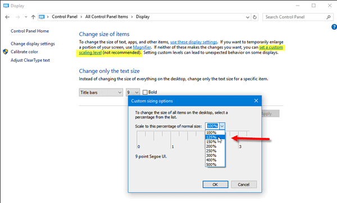Click the Calibrate color shield icon
337x203 pixels.
pyautogui.click(x=6, y=52)
